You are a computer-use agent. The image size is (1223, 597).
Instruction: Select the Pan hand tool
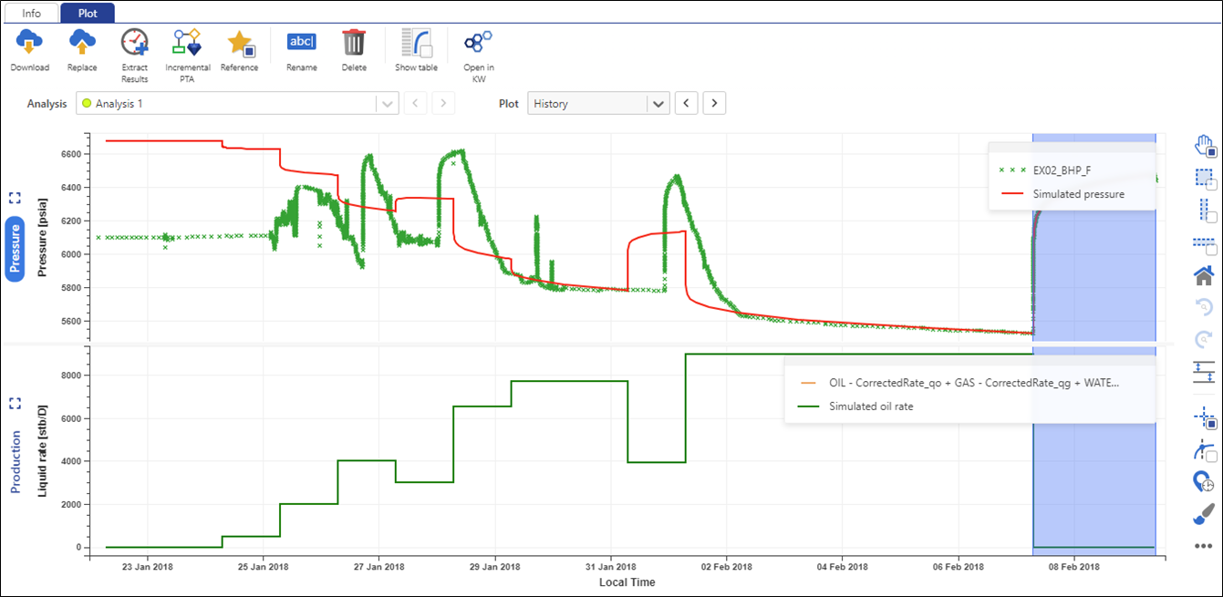tap(1204, 146)
